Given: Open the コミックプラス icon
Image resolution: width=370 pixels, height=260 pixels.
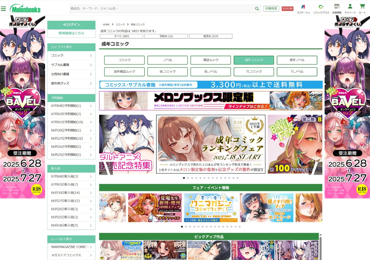Looking at the screenshot, I should point(321,7).
